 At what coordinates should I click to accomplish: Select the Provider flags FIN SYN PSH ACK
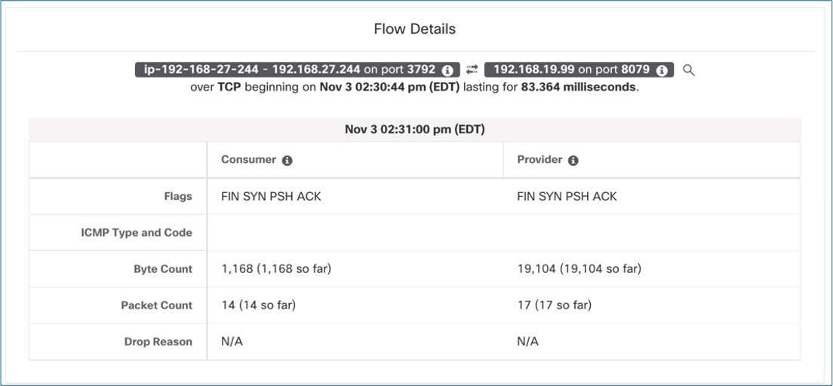(567, 196)
